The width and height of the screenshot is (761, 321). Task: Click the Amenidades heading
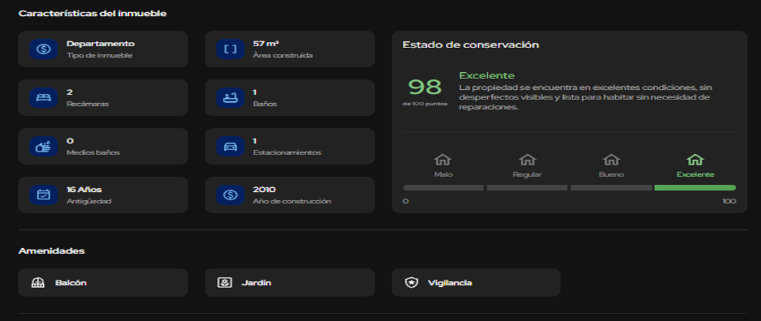(51, 251)
